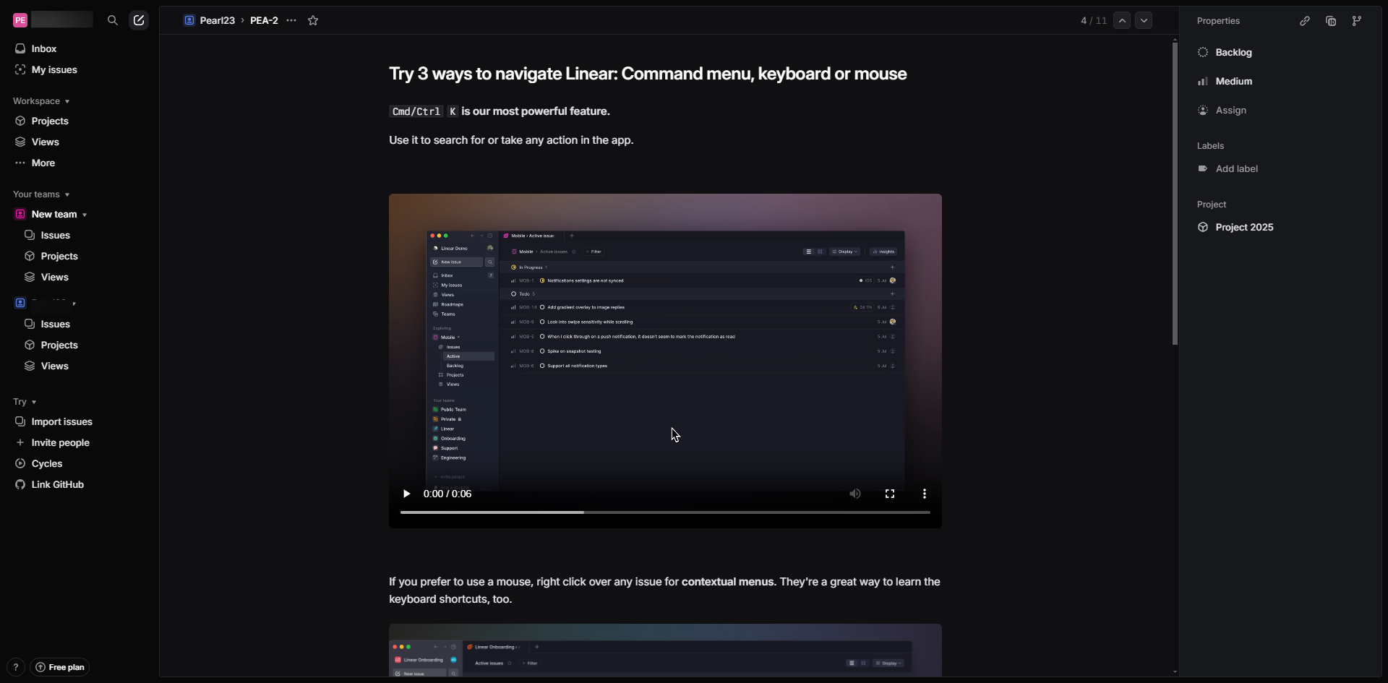The width and height of the screenshot is (1388, 683).
Task: Open the issue options ellipsis menu
Action: tap(291, 20)
